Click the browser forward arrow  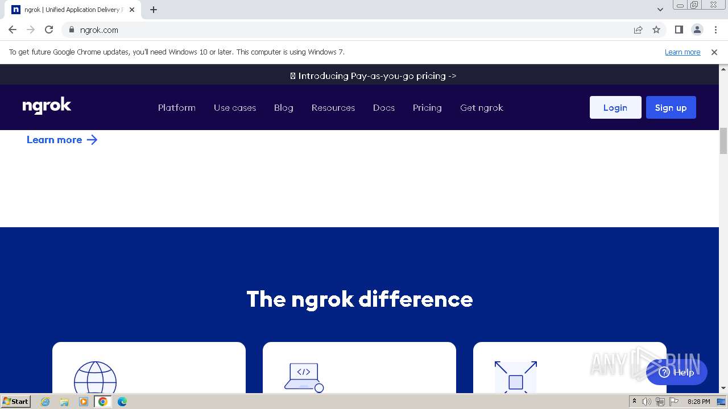click(31, 30)
